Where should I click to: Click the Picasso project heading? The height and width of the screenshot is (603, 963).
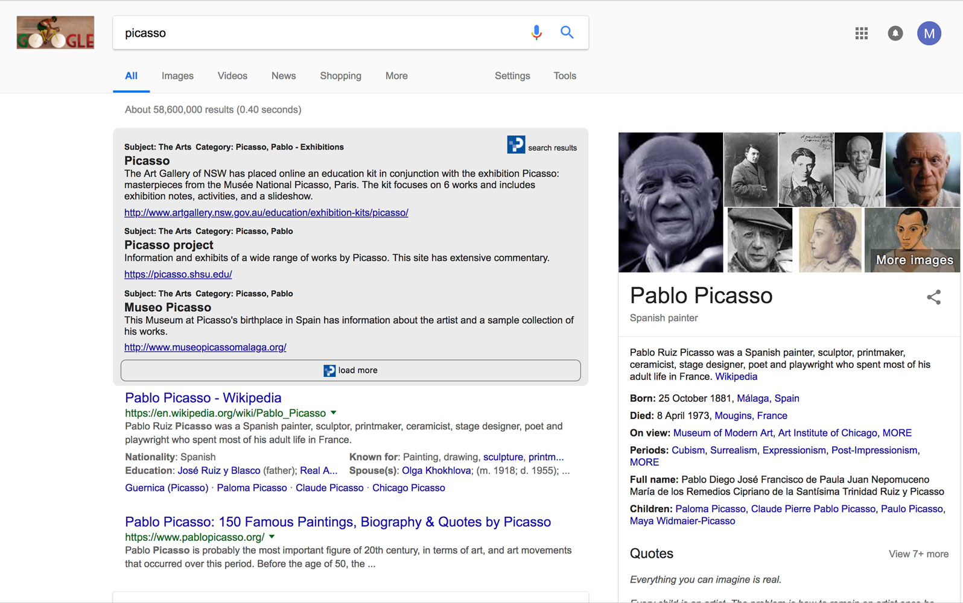[169, 245]
